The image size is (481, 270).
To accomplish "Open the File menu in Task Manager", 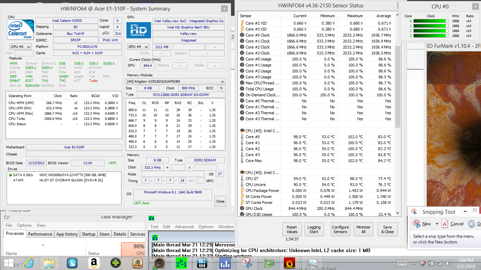I will tap(9, 225).
